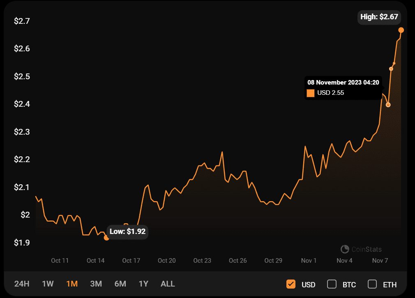The height and width of the screenshot is (298, 415).
Task: Click the Low: $1.92 label
Action: tap(127, 232)
